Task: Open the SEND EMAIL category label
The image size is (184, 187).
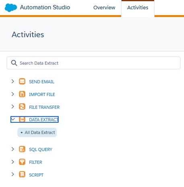Action: click(41, 82)
